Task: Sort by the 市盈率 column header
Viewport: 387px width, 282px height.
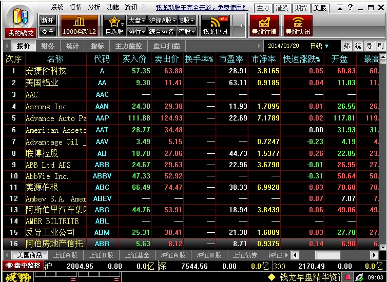Action: pos(231,59)
